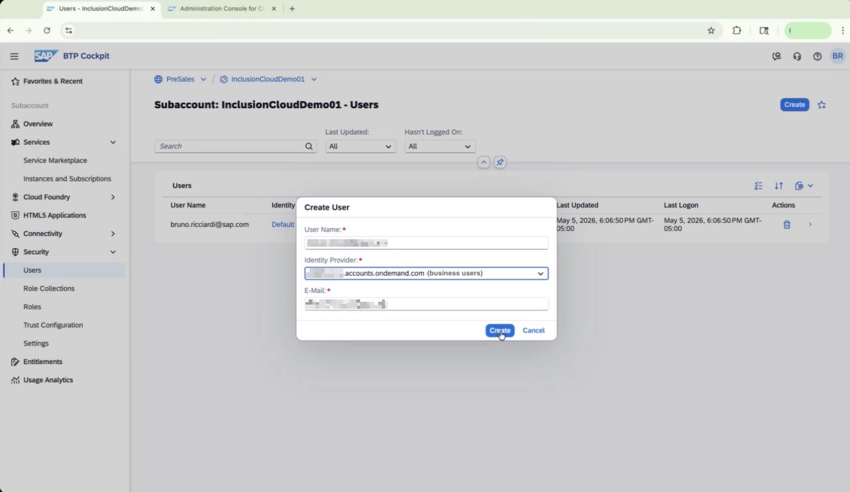This screenshot has width=850, height=492.
Task: Close the Users browser tab
Action: [153, 9]
